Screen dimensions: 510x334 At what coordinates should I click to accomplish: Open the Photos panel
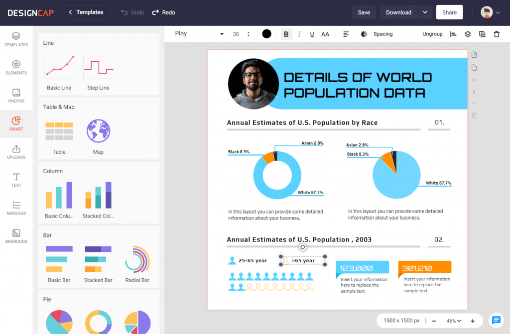click(x=16, y=96)
